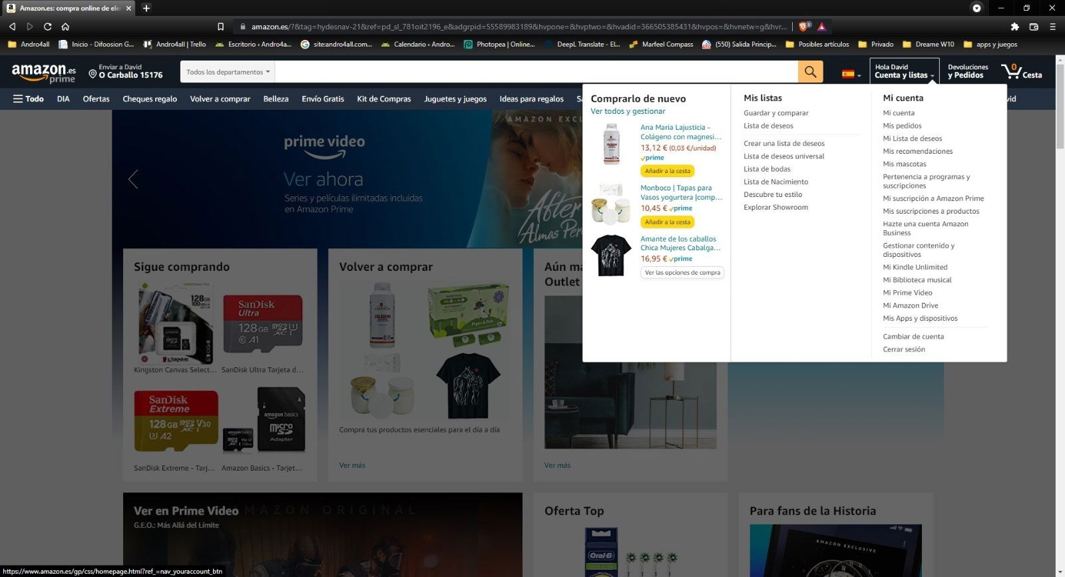Screen dimensions: 1065x577
Task: Open the DeepL Translate bookmark
Action: pos(582,45)
